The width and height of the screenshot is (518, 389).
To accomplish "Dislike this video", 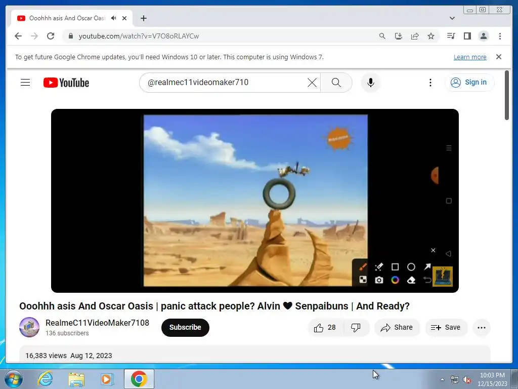I will (356, 328).
